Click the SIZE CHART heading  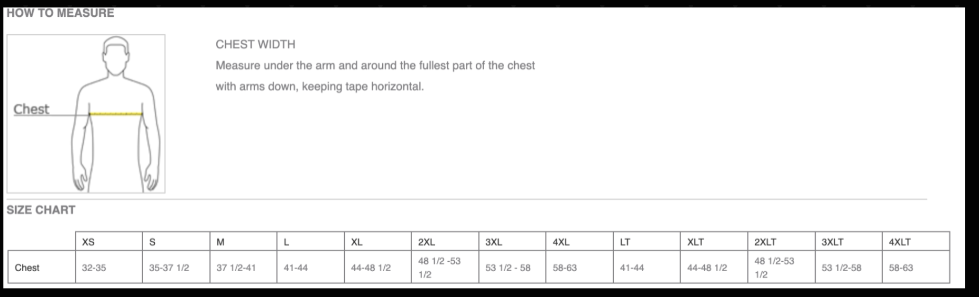pos(41,210)
